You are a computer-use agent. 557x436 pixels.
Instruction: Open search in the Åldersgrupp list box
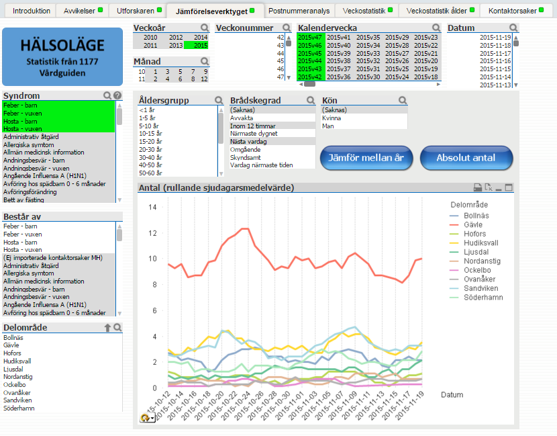219,100
